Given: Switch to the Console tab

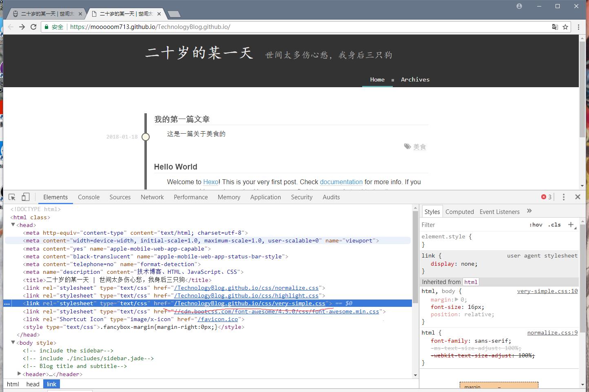Looking at the screenshot, I should [x=89, y=197].
